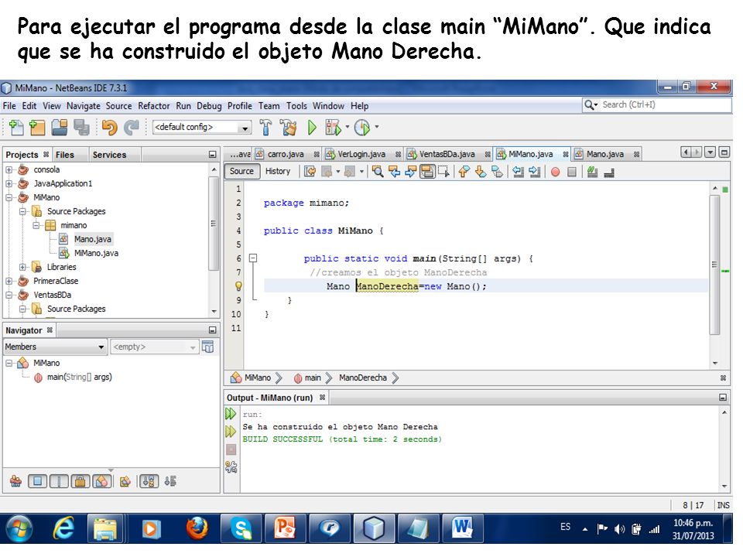This screenshot has width=743, height=557.
Task: Click the Comment code icon in editor toolbar
Action: pos(592,172)
